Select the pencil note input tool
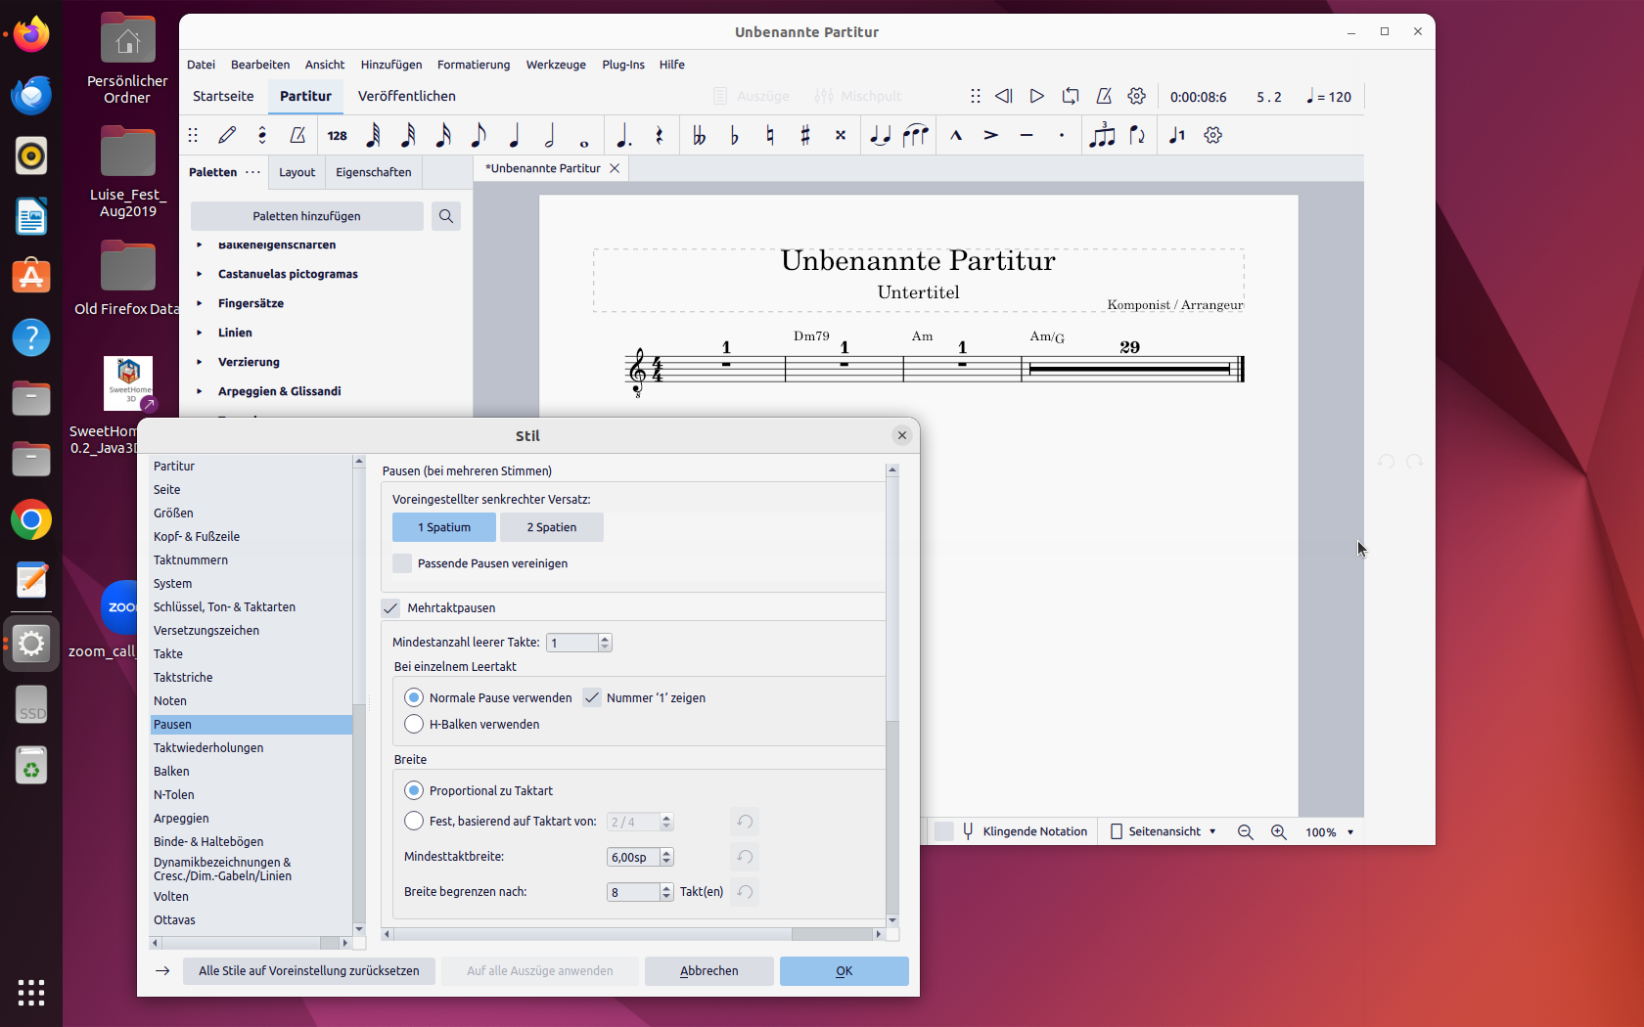 pos(228,135)
